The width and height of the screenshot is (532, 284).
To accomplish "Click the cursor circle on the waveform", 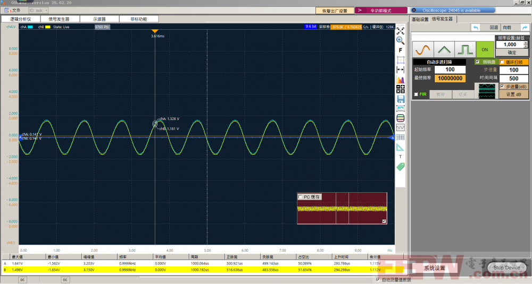I will [x=155, y=124].
